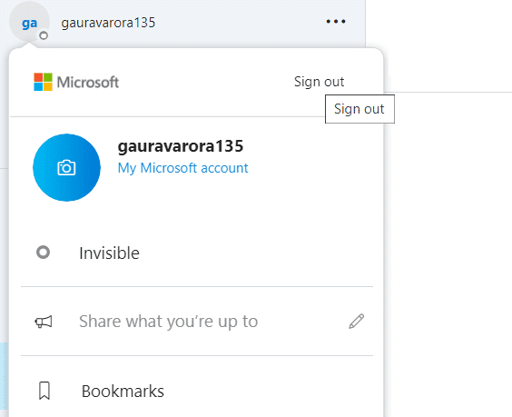
Task: Click the 'ga' initials avatar in header
Action: click(x=29, y=22)
